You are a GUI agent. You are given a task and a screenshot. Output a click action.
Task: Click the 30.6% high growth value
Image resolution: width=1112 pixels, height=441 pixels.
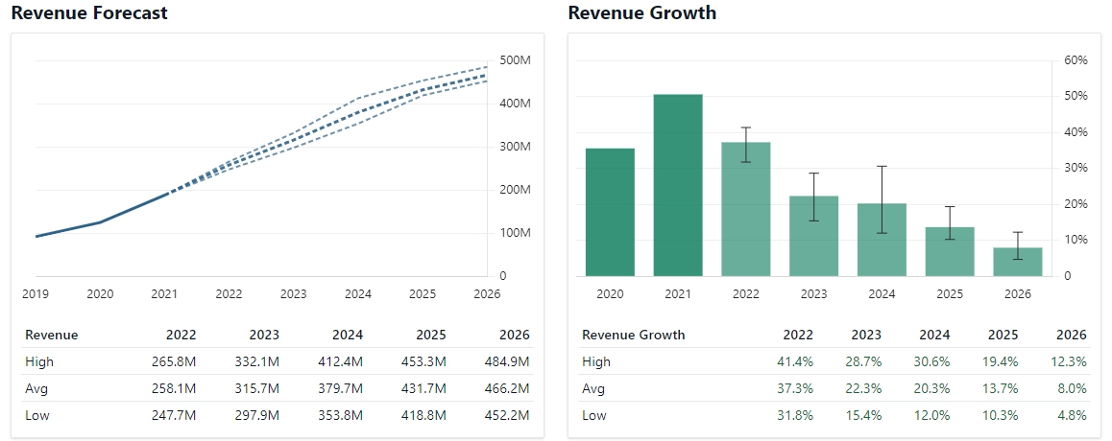[x=933, y=361]
